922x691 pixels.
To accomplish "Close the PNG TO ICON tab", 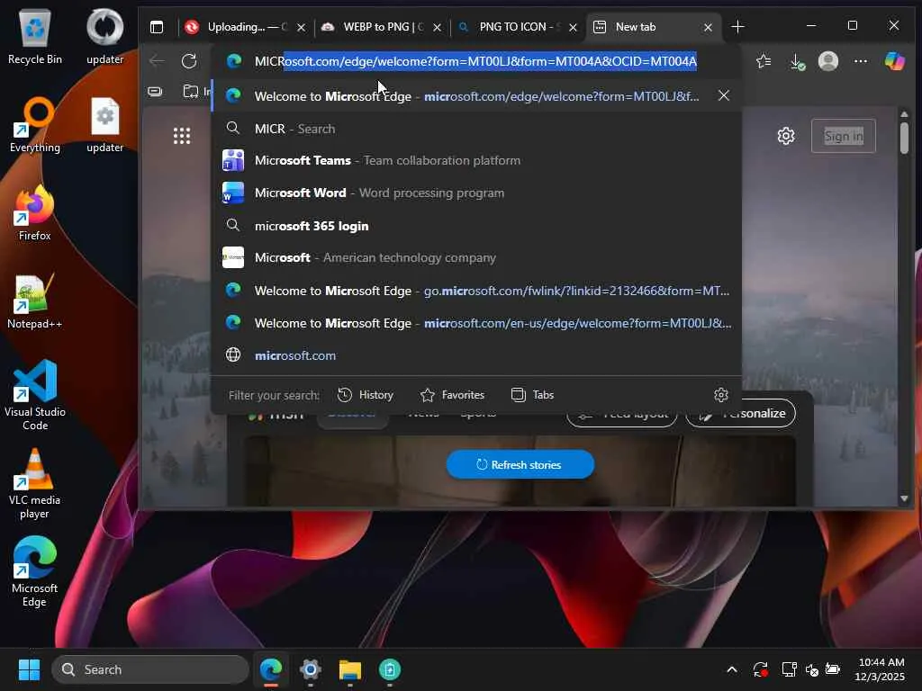I will point(573,27).
